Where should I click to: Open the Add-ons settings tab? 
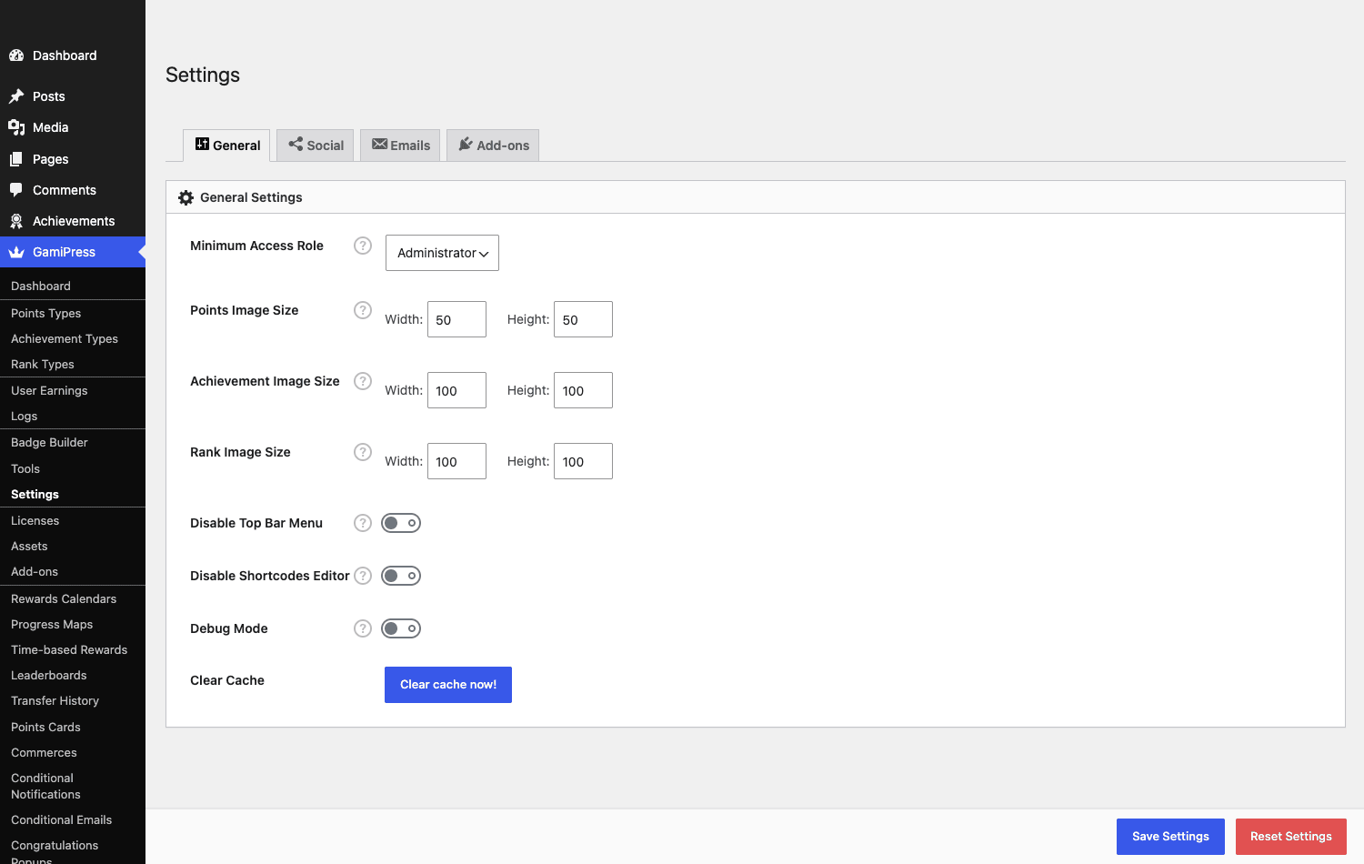tap(493, 146)
